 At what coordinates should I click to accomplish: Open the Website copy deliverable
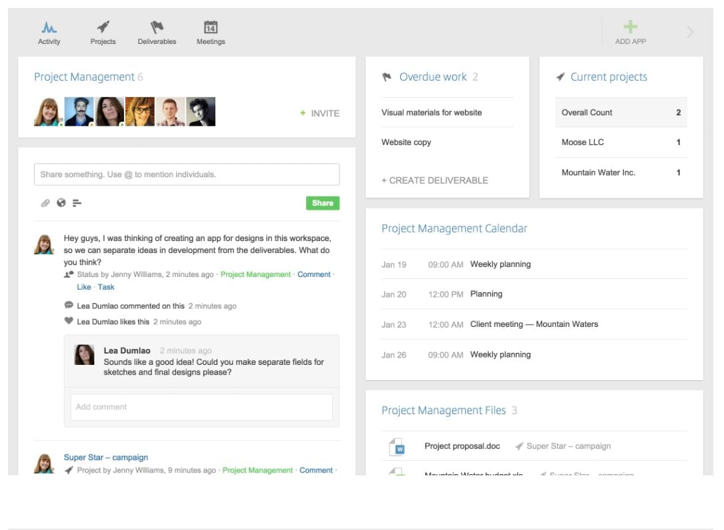(x=406, y=142)
